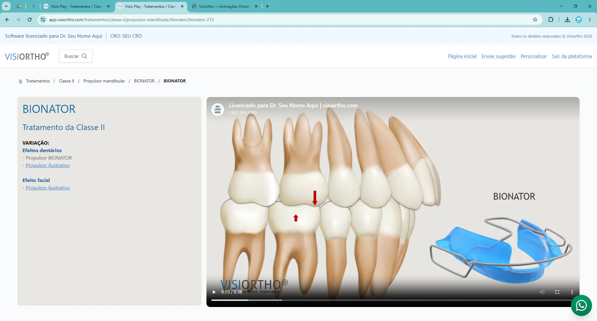
Task: Click Sair da plataforma
Action: click(572, 56)
